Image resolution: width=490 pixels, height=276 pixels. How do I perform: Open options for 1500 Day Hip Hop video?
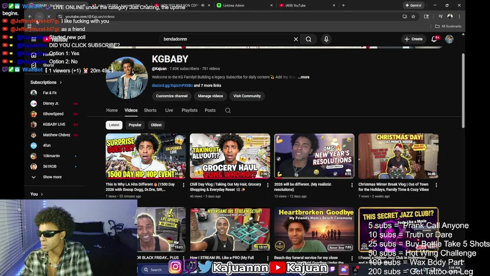pyautogui.click(x=183, y=185)
